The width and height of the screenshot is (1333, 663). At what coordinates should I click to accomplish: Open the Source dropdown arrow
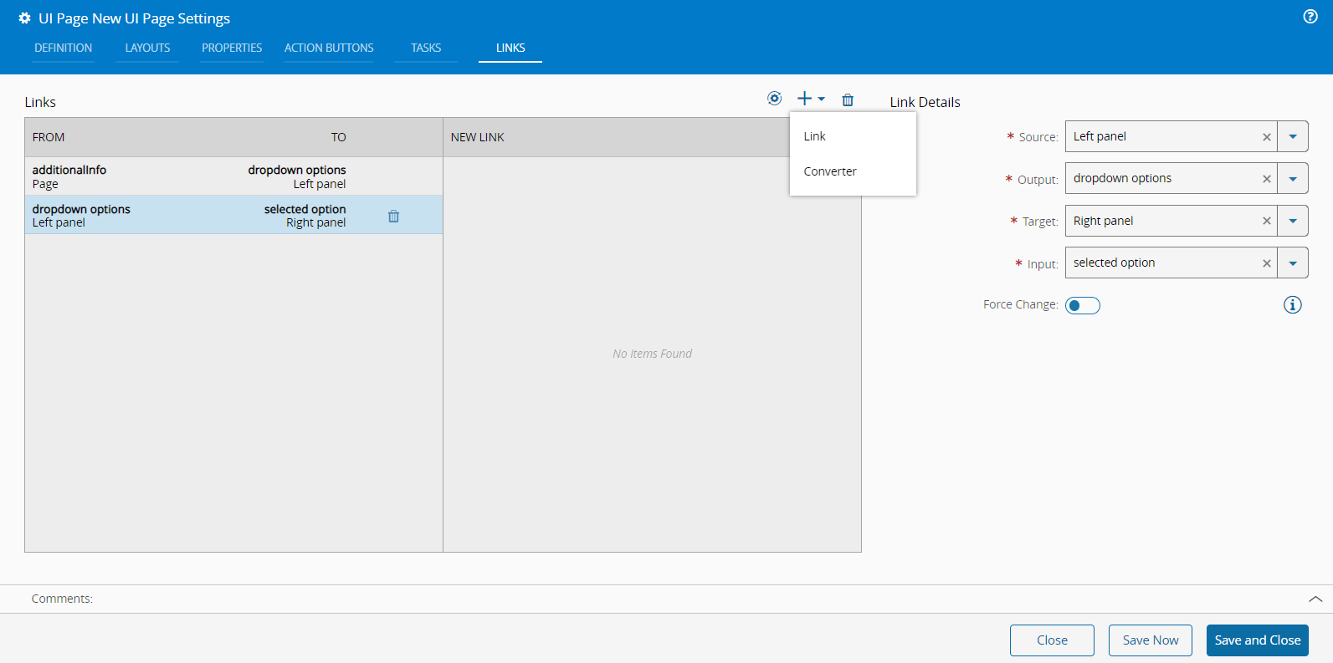[x=1293, y=137]
